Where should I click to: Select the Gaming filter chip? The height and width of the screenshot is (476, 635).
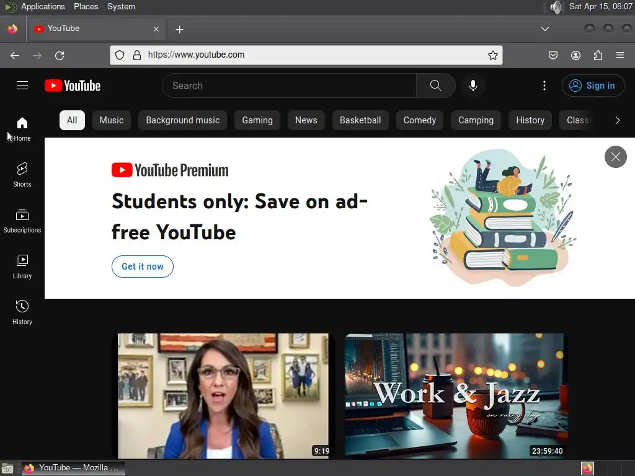[257, 120]
